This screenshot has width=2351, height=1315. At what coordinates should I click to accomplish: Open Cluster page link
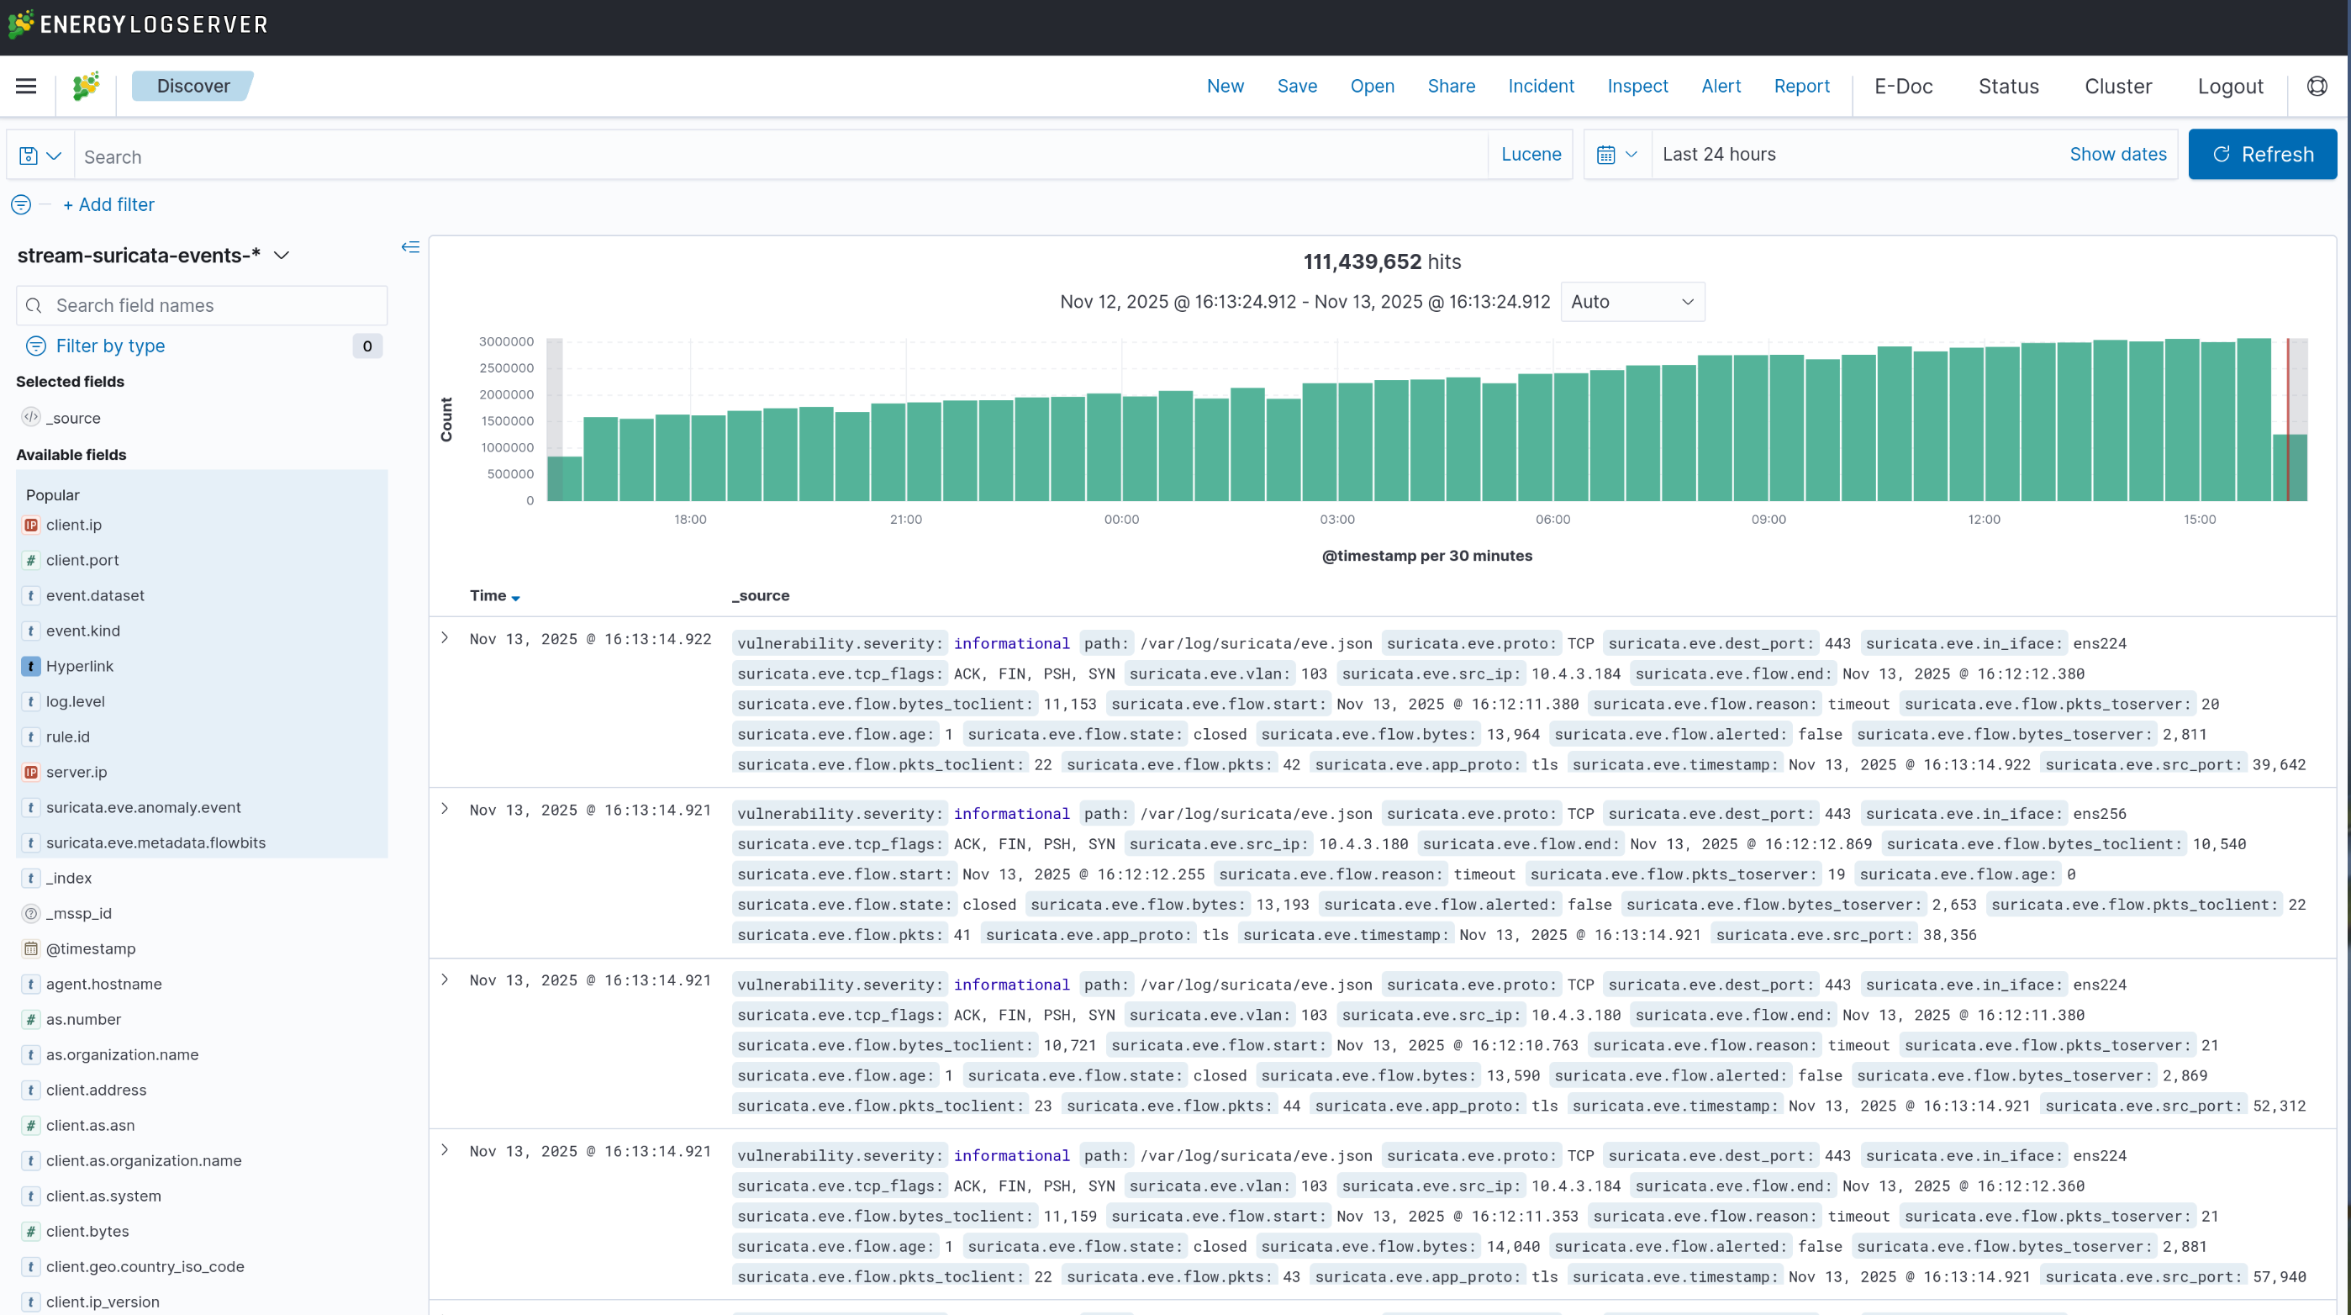pos(2117,86)
